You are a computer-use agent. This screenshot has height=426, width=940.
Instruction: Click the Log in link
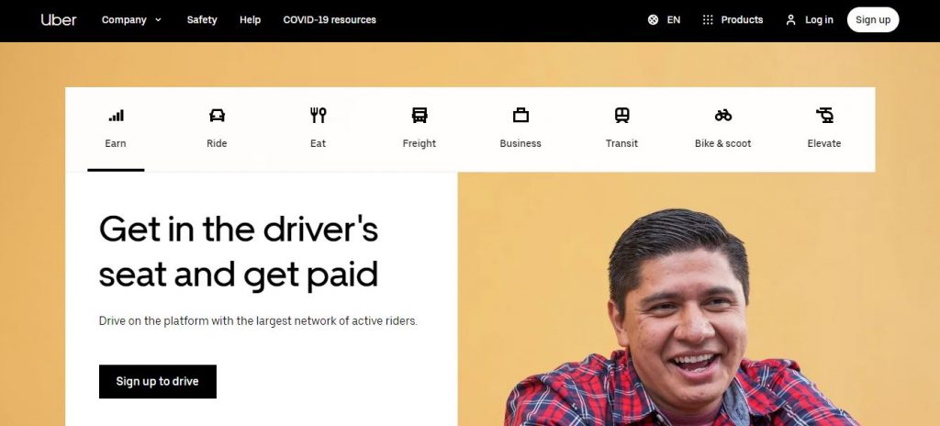(x=819, y=20)
